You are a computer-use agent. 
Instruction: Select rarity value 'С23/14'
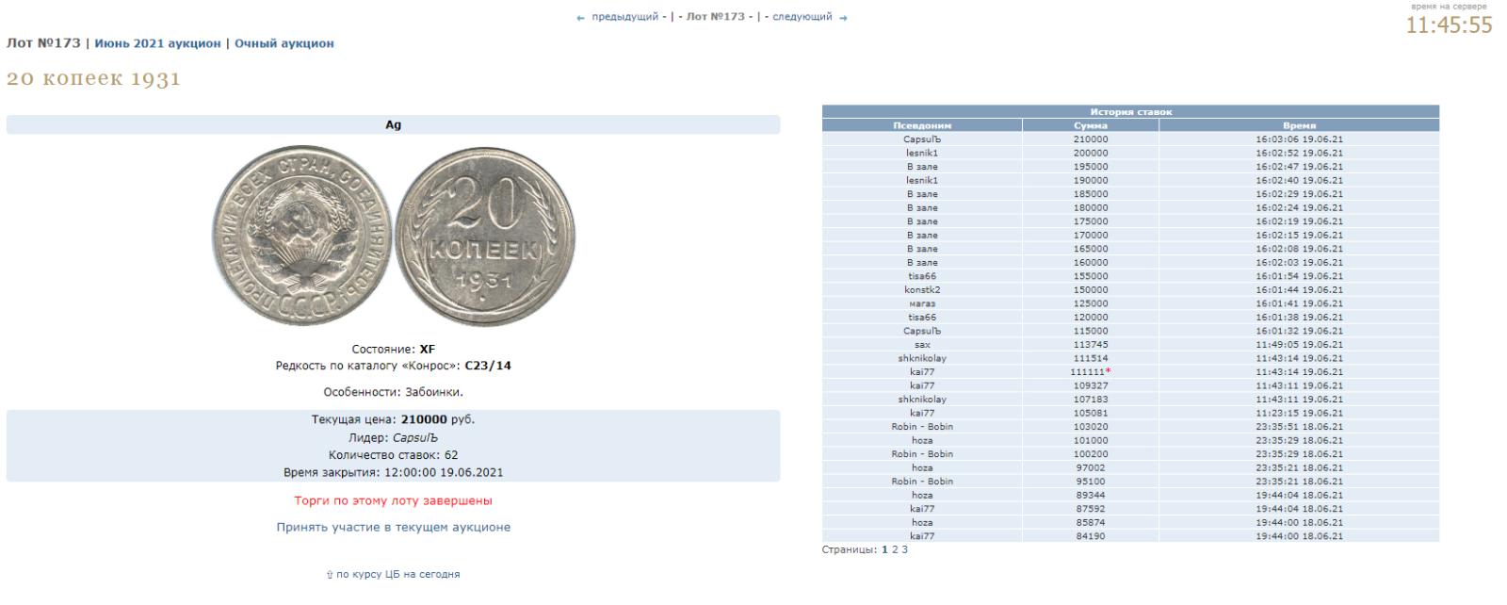pyautogui.click(x=488, y=366)
